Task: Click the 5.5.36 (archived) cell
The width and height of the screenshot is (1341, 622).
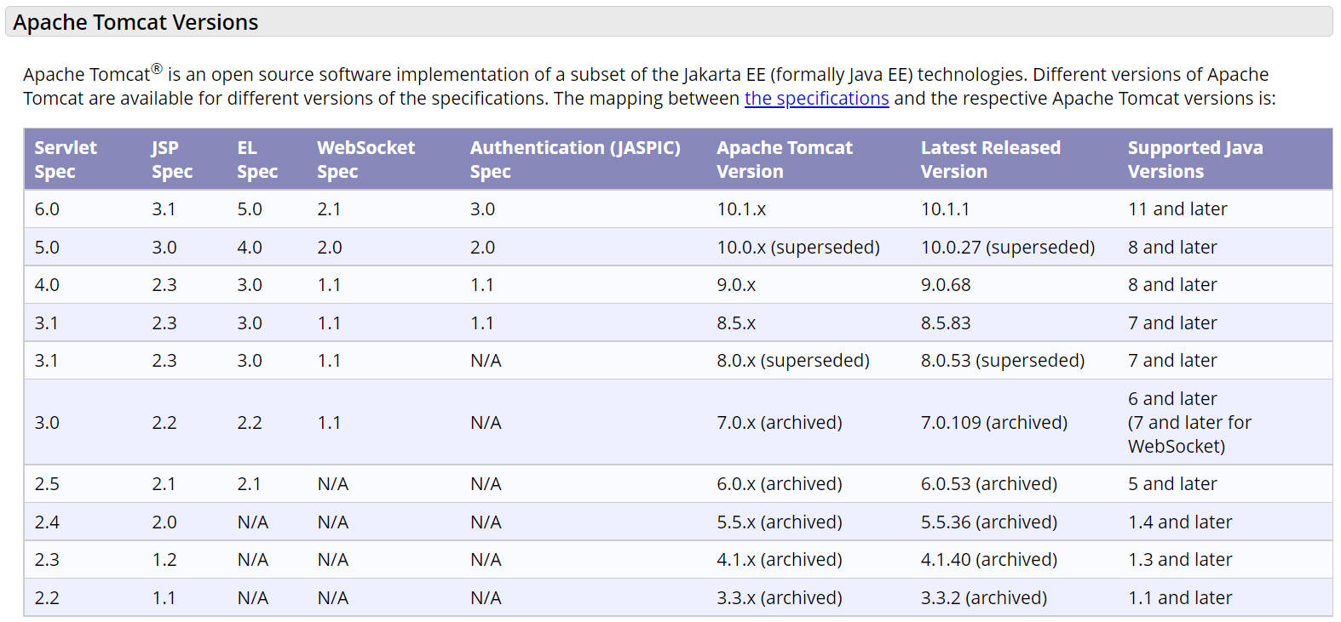Action: [x=988, y=522]
